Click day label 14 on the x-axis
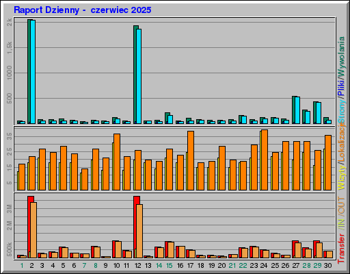350x274 pixels. 159,266
